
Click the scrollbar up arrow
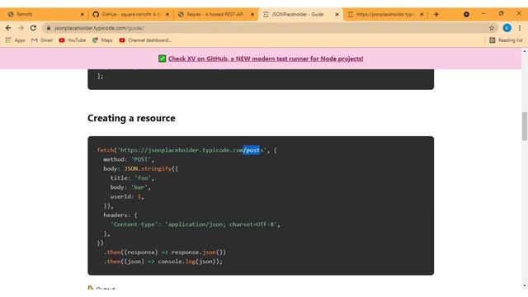525,51
